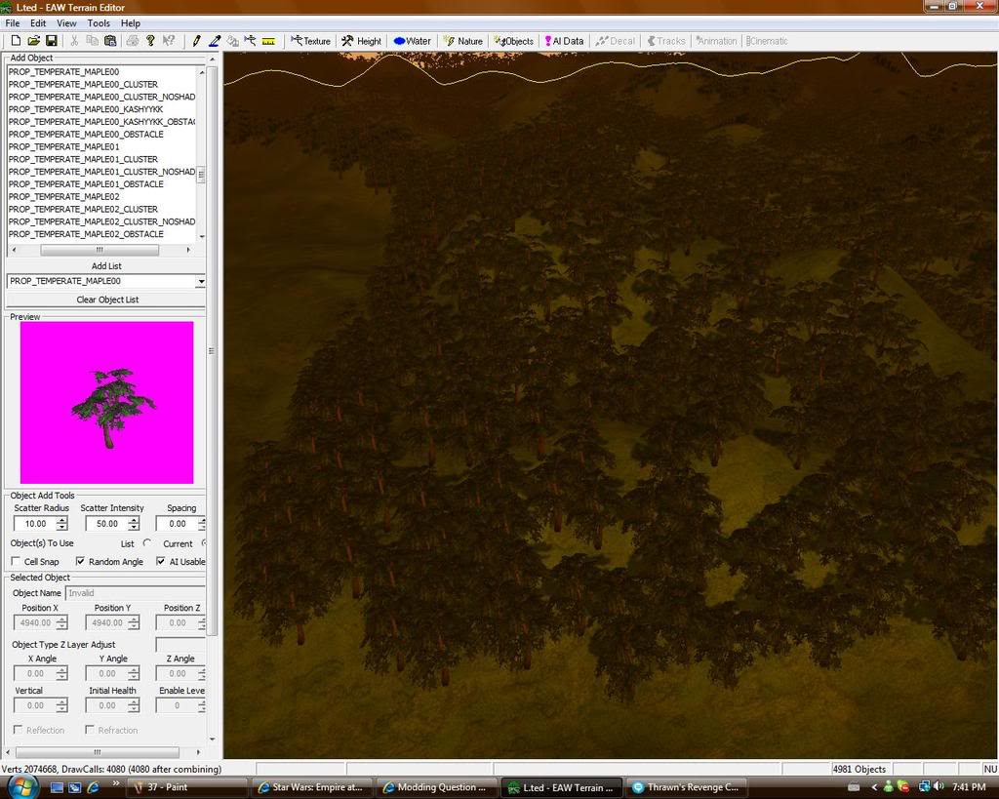Click the yellow ruler measure icon

tap(269, 41)
